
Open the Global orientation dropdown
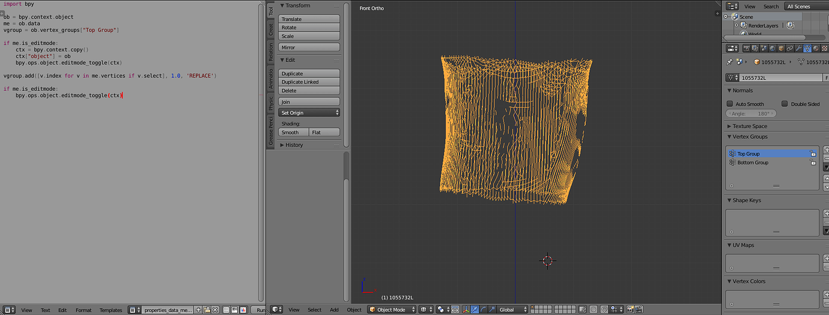pos(512,310)
